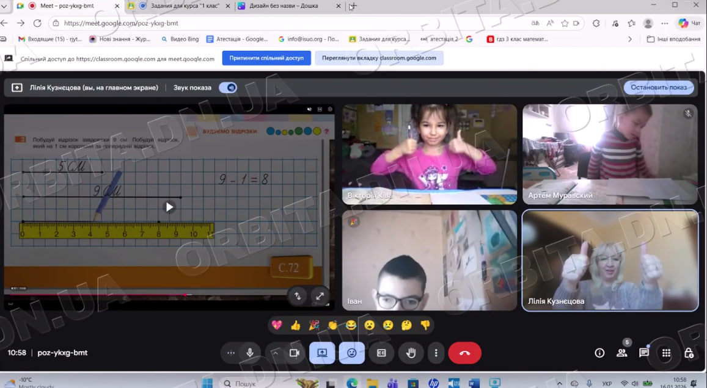The width and height of the screenshot is (707, 388).
Task: Toggle captions in the call bar
Action: [381, 353]
